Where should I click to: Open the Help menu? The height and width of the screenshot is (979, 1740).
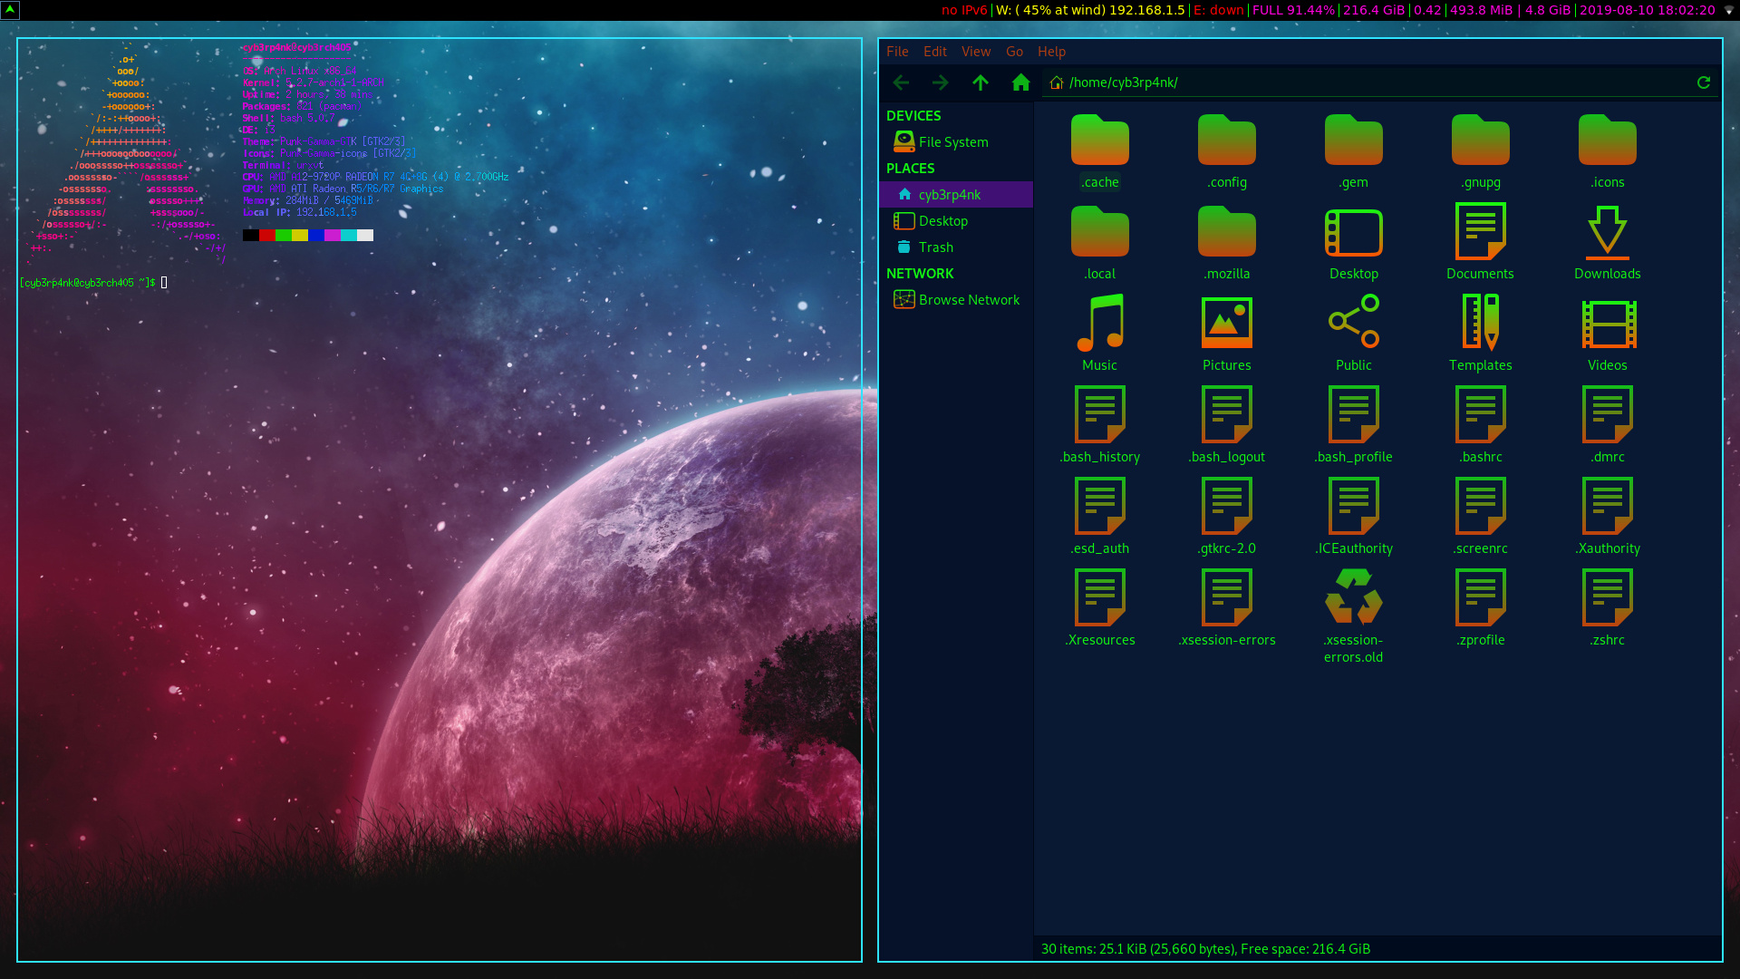[x=1051, y=52]
